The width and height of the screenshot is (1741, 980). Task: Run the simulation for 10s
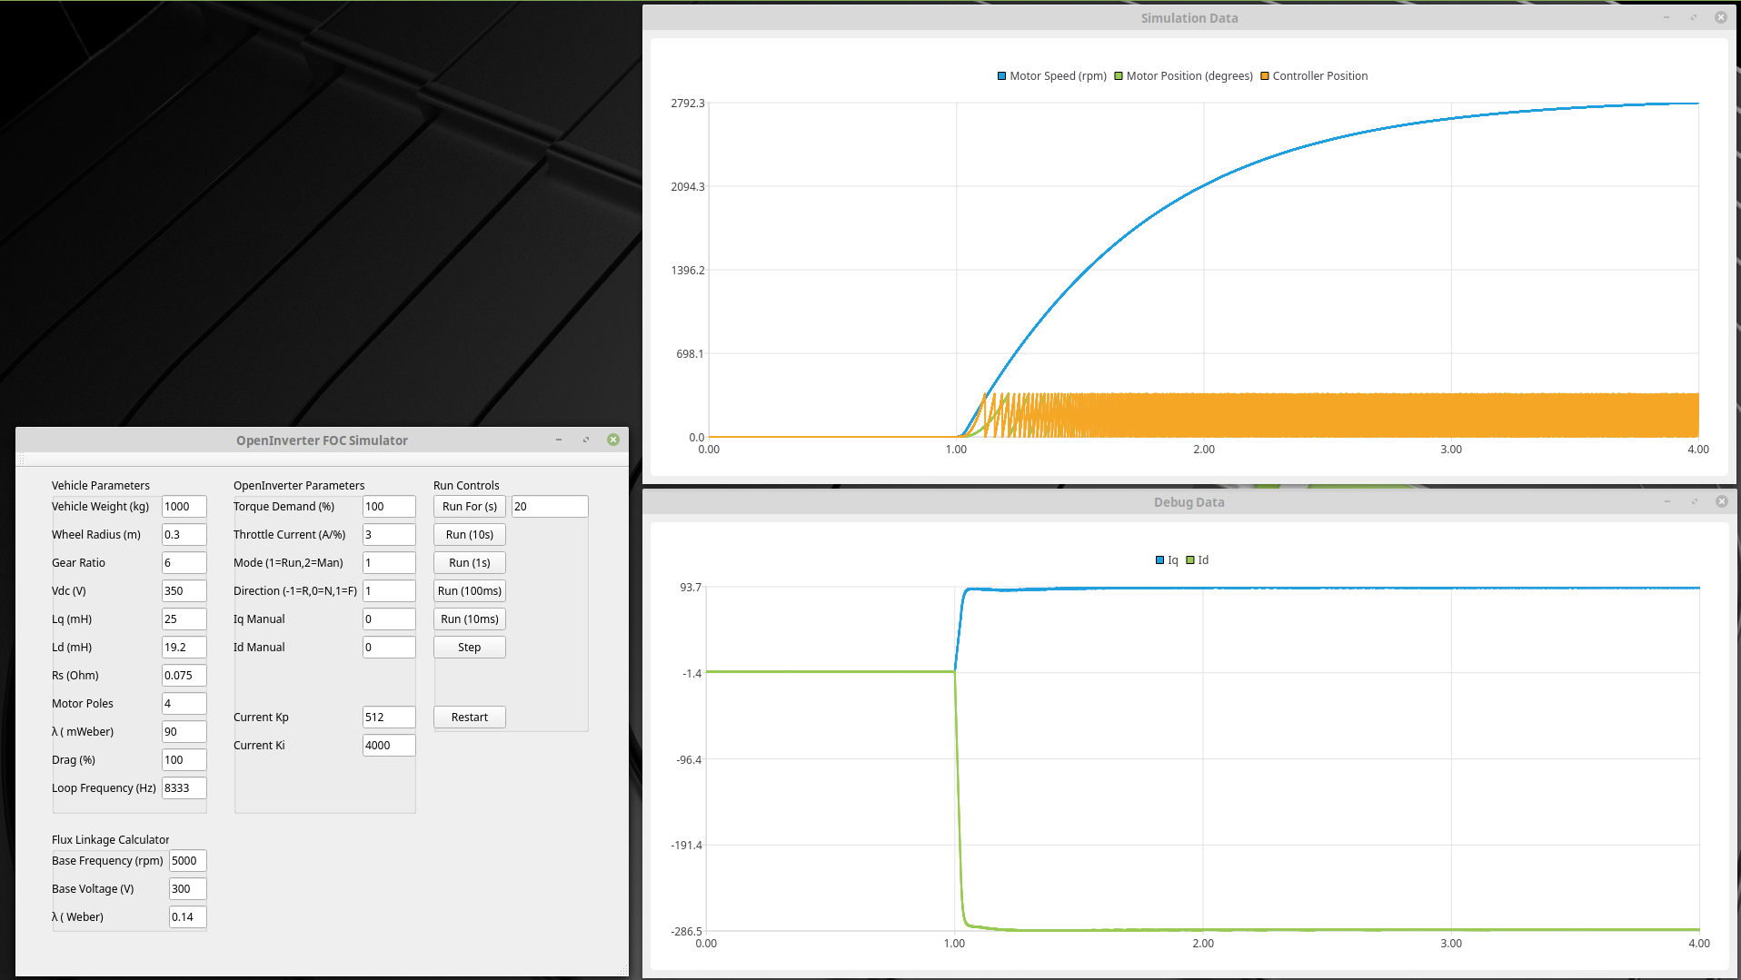469,535
